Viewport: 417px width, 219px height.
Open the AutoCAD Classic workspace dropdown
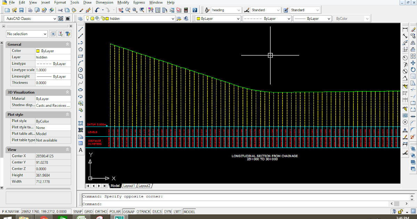point(31,19)
